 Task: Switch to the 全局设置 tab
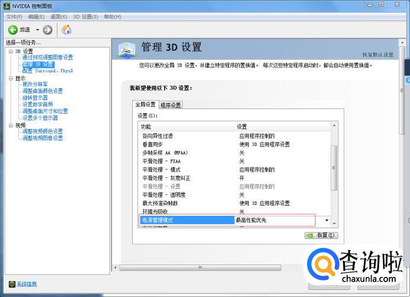click(145, 105)
